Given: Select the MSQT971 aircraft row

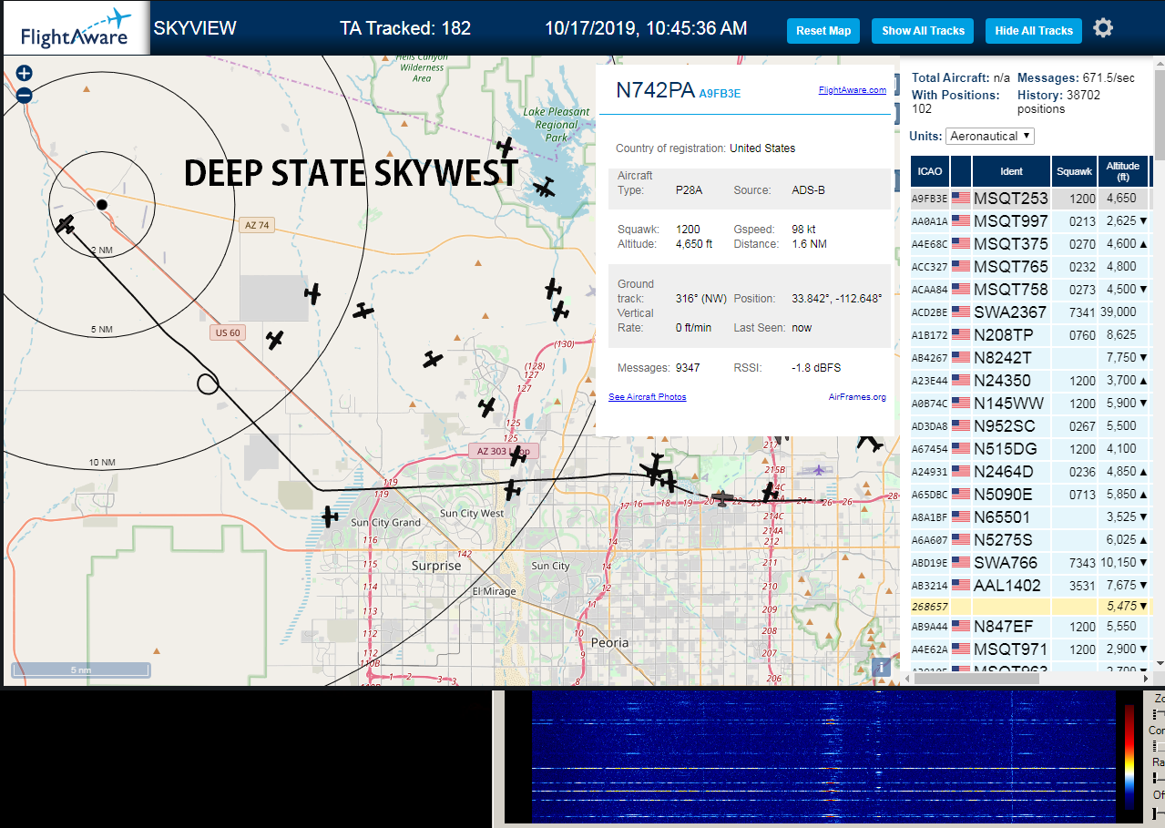Looking at the screenshot, I should (1031, 649).
